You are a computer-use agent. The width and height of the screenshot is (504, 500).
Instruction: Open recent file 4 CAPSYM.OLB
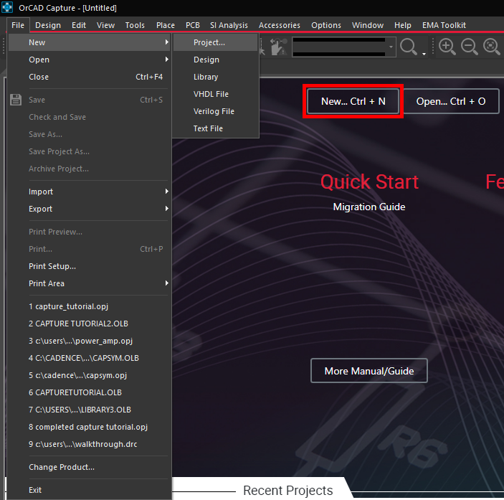click(x=89, y=358)
